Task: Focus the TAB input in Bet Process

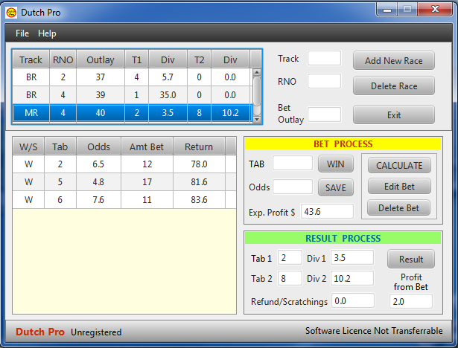Action: point(293,163)
